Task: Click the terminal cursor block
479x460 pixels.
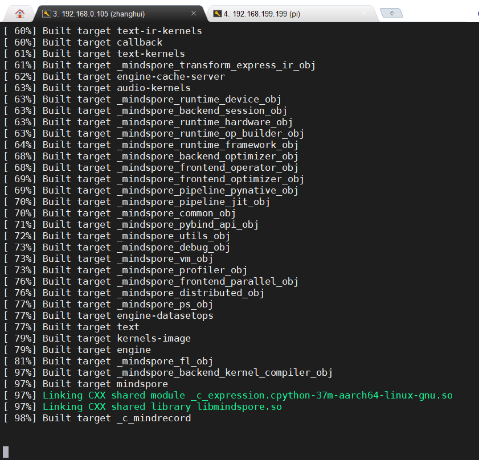Action: tap(6, 452)
